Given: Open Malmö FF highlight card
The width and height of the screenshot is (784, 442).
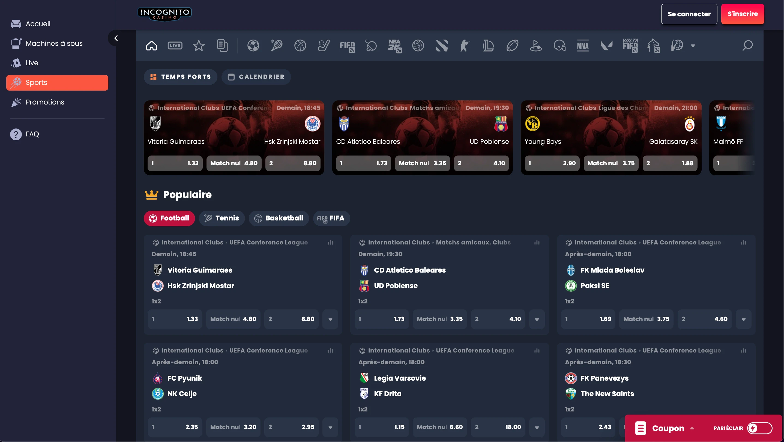Looking at the screenshot, I should tap(732, 138).
